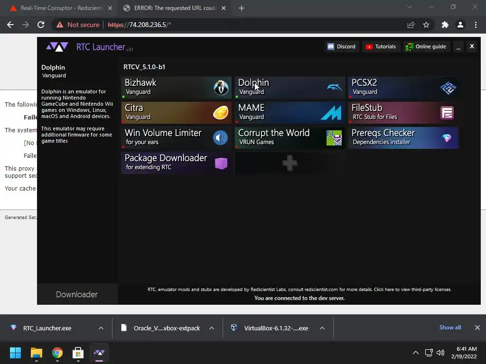Launch the Bizhawk Vanguard tile
The image size is (486, 364).
176,88
